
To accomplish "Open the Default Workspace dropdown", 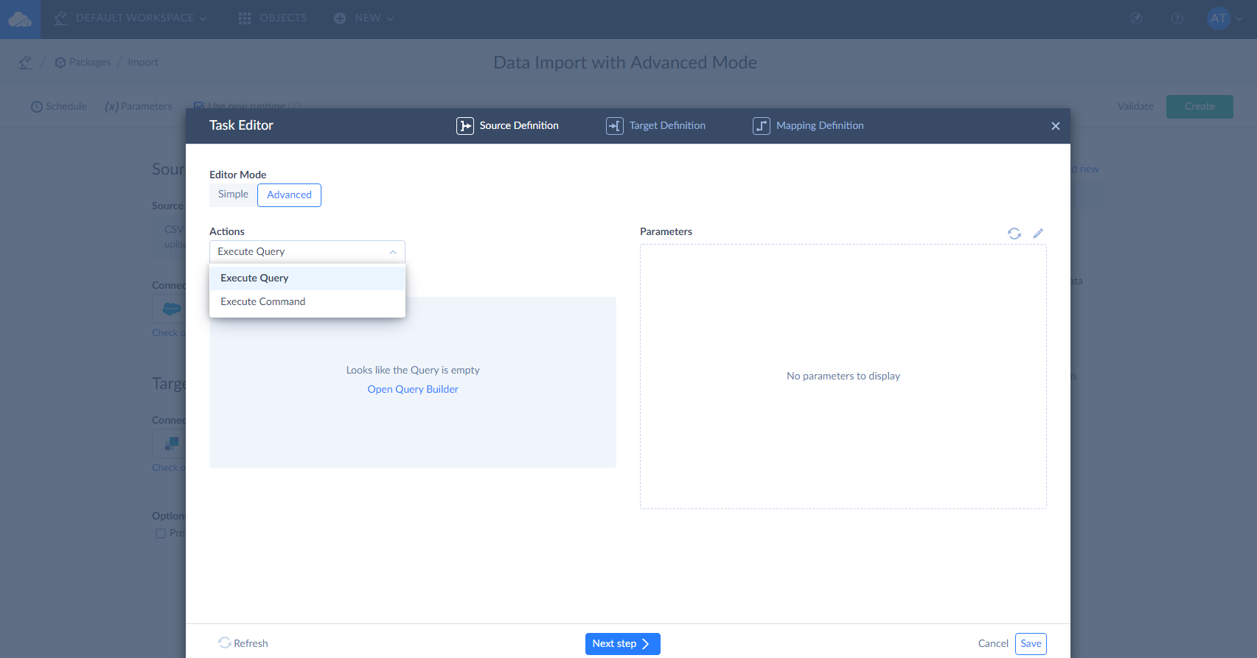I will tap(130, 18).
